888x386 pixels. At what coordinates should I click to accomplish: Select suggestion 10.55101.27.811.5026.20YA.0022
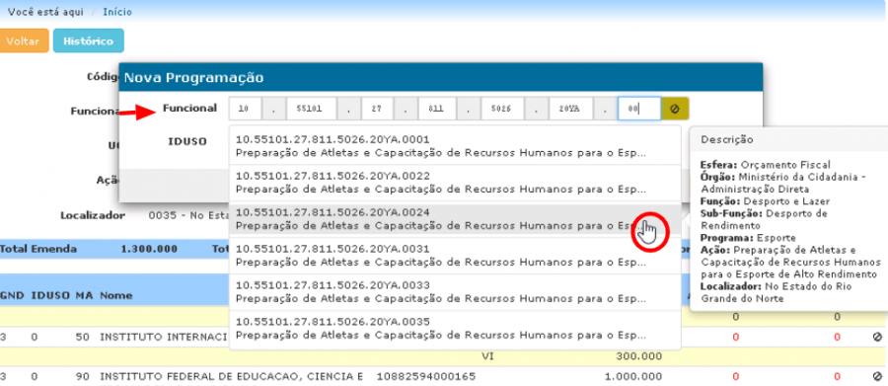coord(455,183)
